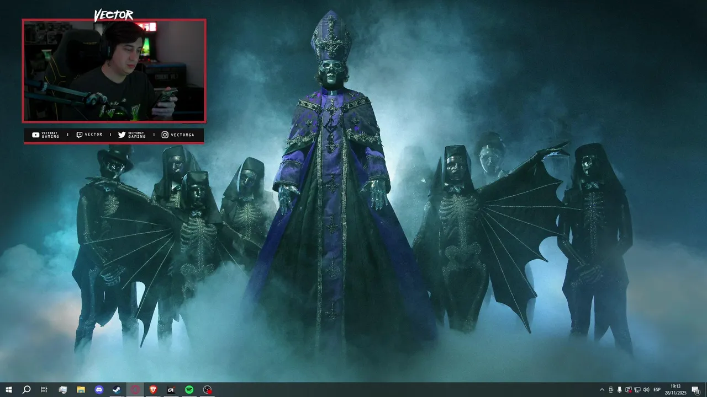This screenshot has width=707, height=397.
Task: Open the ESP input language selector
Action: pyautogui.click(x=657, y=390)
